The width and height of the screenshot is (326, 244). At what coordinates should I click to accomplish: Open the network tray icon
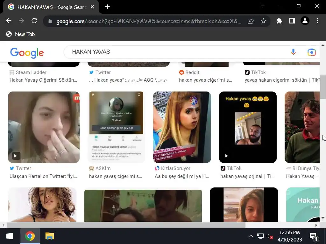coord(260,236)
